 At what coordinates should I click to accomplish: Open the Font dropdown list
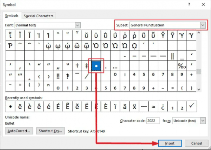(x=78, y=25)
